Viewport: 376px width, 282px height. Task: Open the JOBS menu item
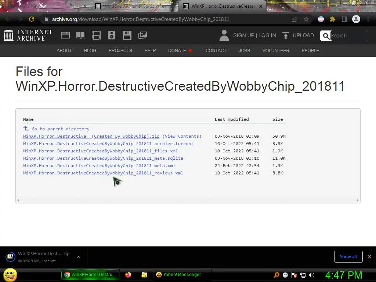point(244,51)
